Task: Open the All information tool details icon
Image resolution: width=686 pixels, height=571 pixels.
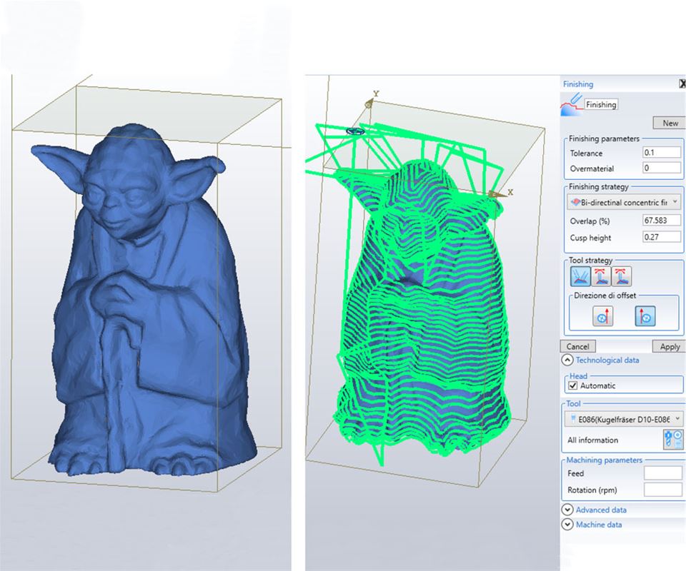Action: (x=673, y=439)
